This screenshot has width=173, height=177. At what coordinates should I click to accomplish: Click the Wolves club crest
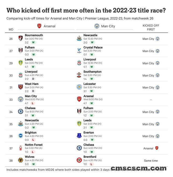click(20, 160)
